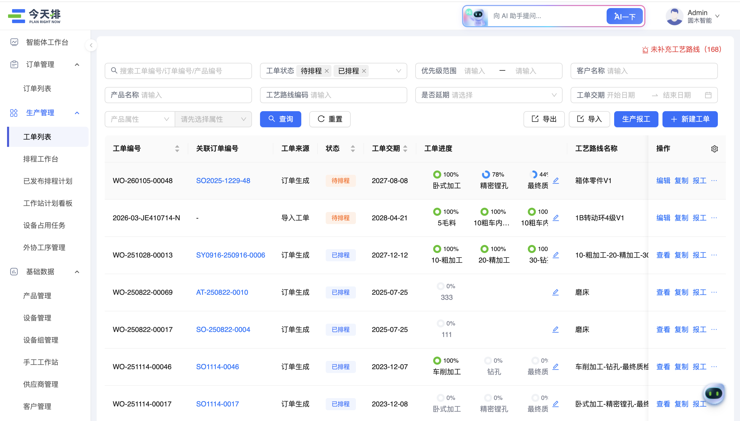
Task: Open 智能体工作台 in sidebar
Action: tap(47, 42)
